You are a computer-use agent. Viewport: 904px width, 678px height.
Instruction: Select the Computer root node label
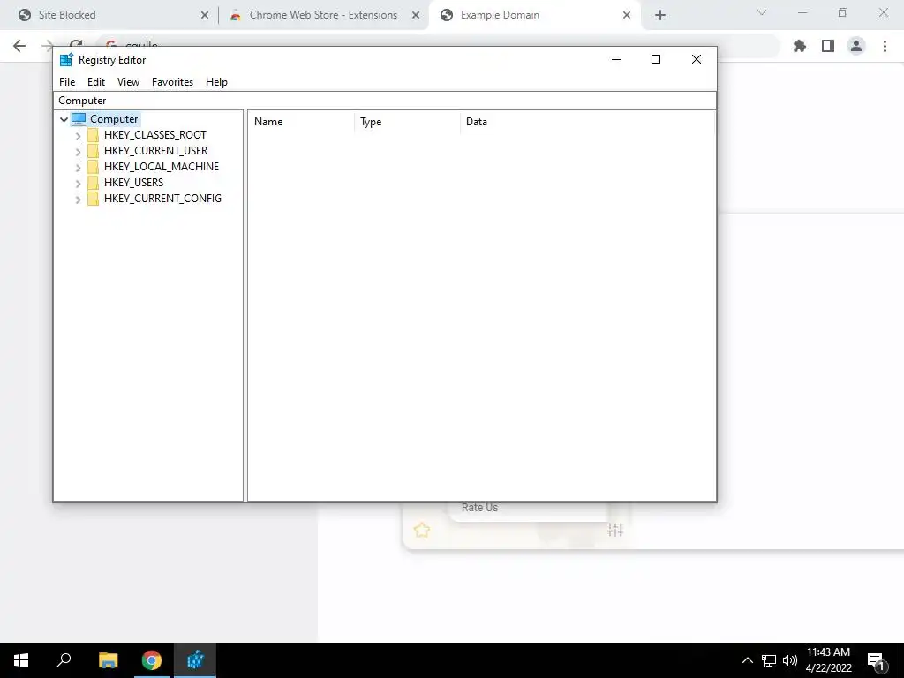click(114, 119)
